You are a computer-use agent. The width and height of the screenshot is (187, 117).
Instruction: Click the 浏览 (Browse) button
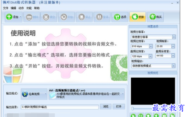[x=106, y=106]
